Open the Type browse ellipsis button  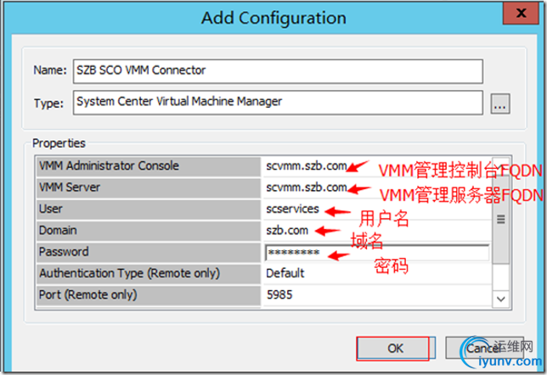pos(500,104)
